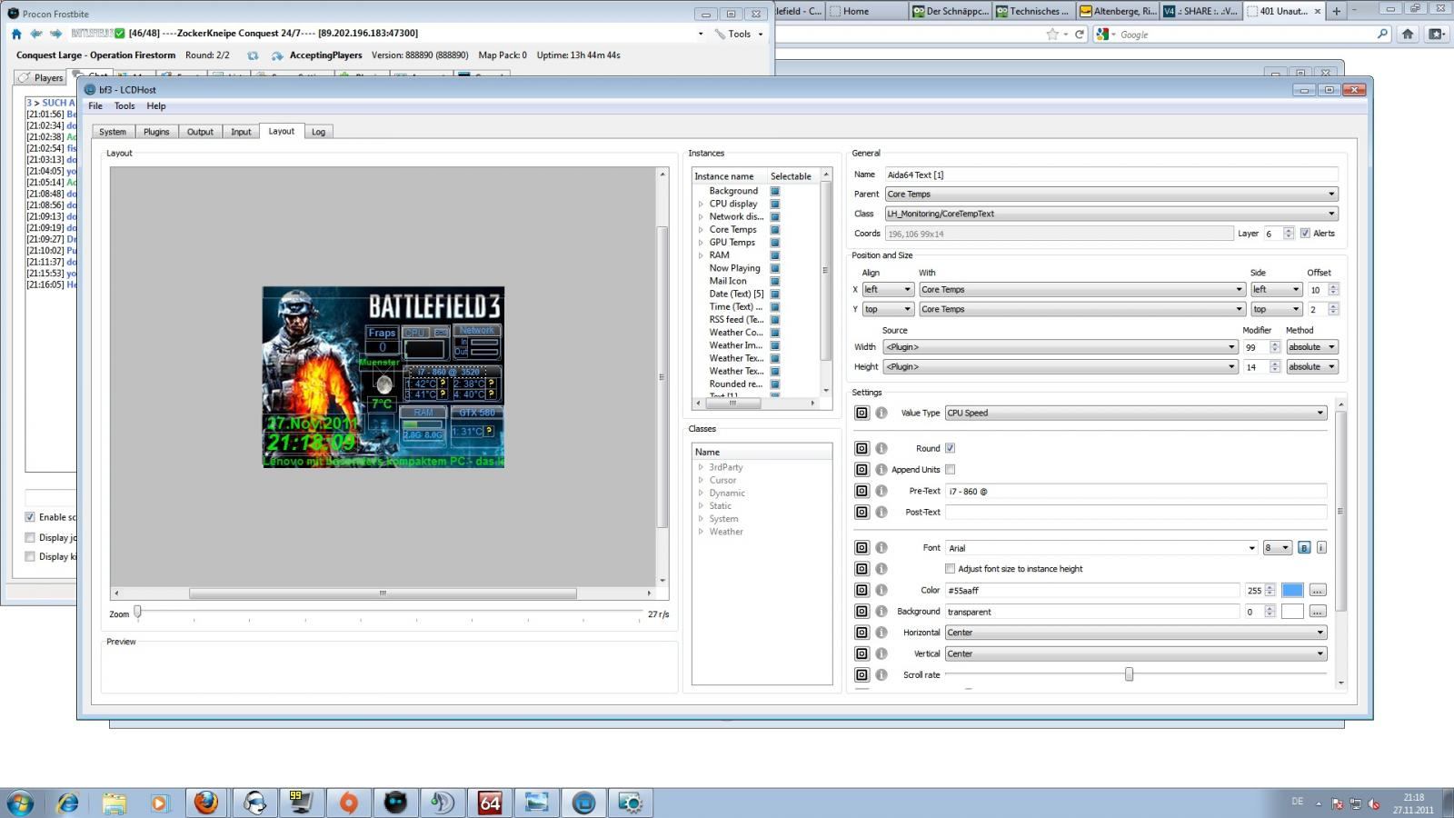Image resolution: width=1454 pixels, height=818 pixels.
Task: Click the Background picker ellipsis button
Action: coord(1317,612)
